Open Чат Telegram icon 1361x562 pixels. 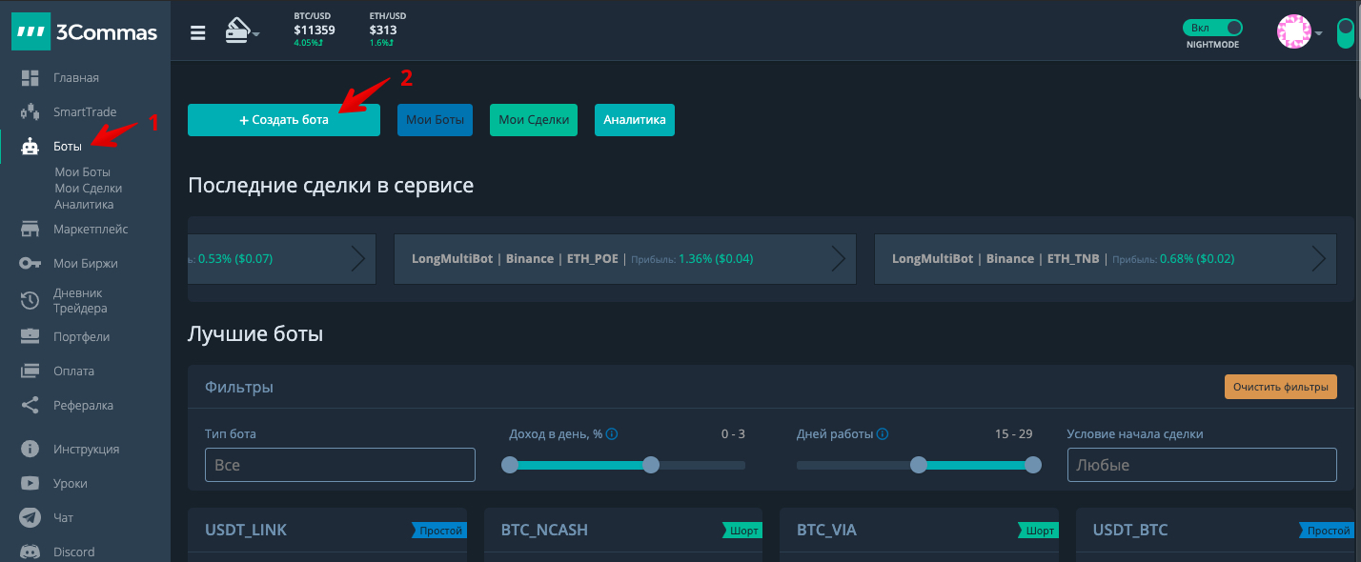coord(30,518)
